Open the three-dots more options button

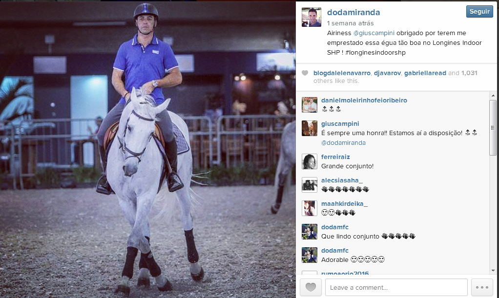[482, 287]
